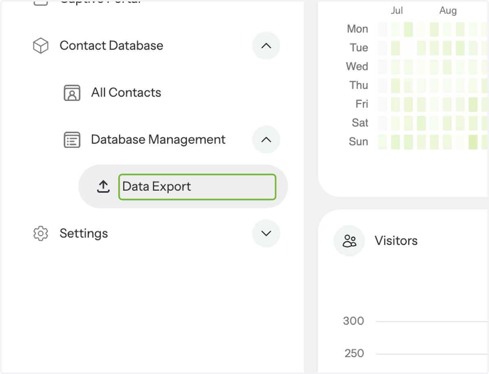The width and height of the screenshot is (489, 374).
Task: Click the Sun row label in heatmap
Action: (x=359, y=141)
